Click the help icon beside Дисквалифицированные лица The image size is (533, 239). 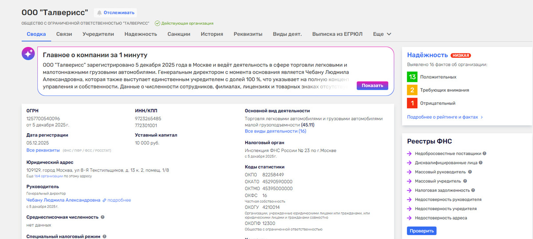481,163
